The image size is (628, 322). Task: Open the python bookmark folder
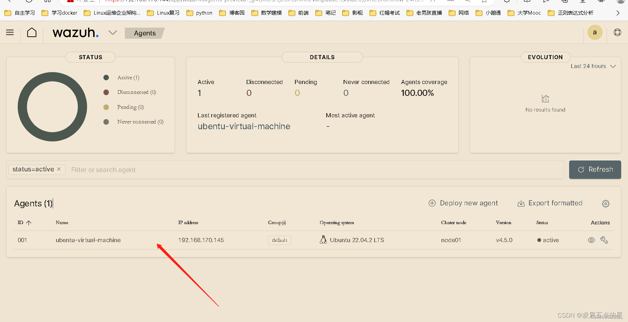pyautogui.click(x=199, y=13)
